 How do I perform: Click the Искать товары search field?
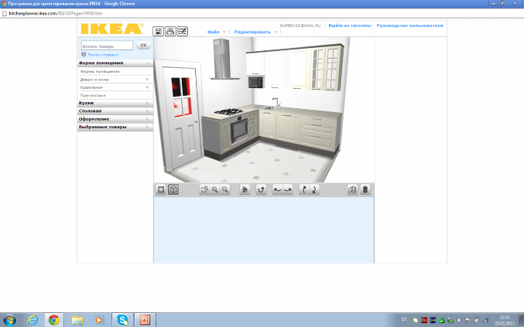click(108, 46)
